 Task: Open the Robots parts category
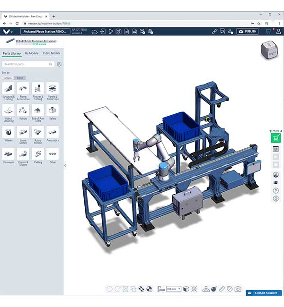pyautogui.click(x=23, y=110)
